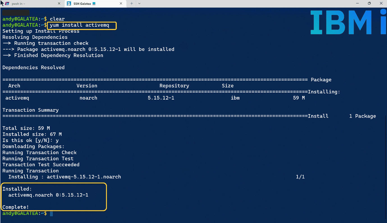Click the Complete! message
The height and width of the screenshot is (223, 387).
point(16,207)
